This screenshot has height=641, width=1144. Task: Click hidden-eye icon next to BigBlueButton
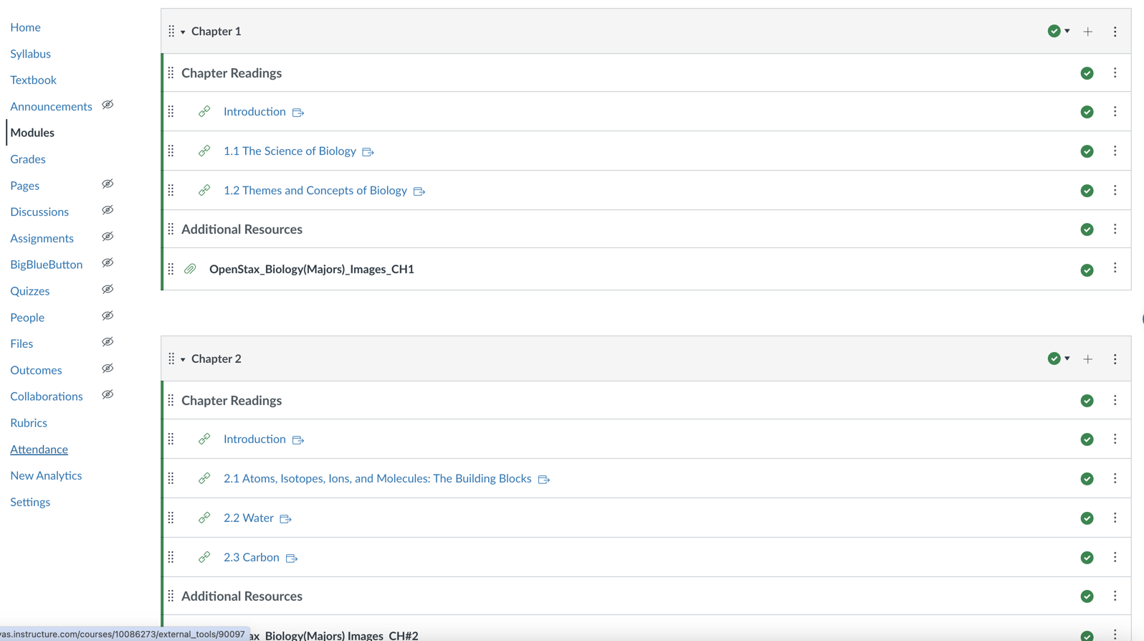tap(108, 263)
